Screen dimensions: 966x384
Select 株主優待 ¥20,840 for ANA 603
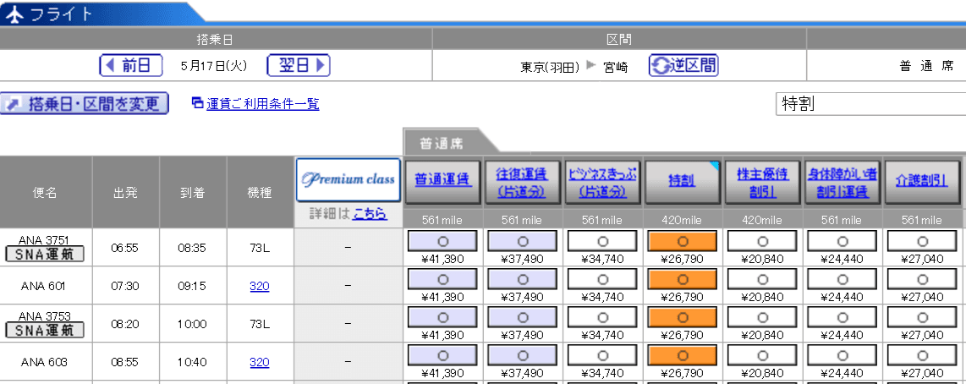tap(763, 356)
